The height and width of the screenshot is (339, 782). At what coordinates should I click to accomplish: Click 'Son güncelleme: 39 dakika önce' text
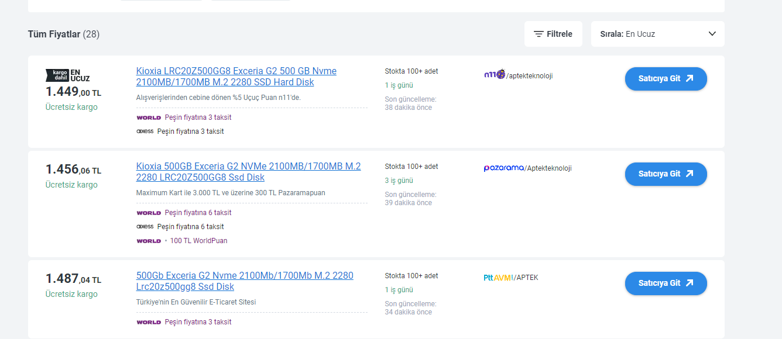[410, 199]
